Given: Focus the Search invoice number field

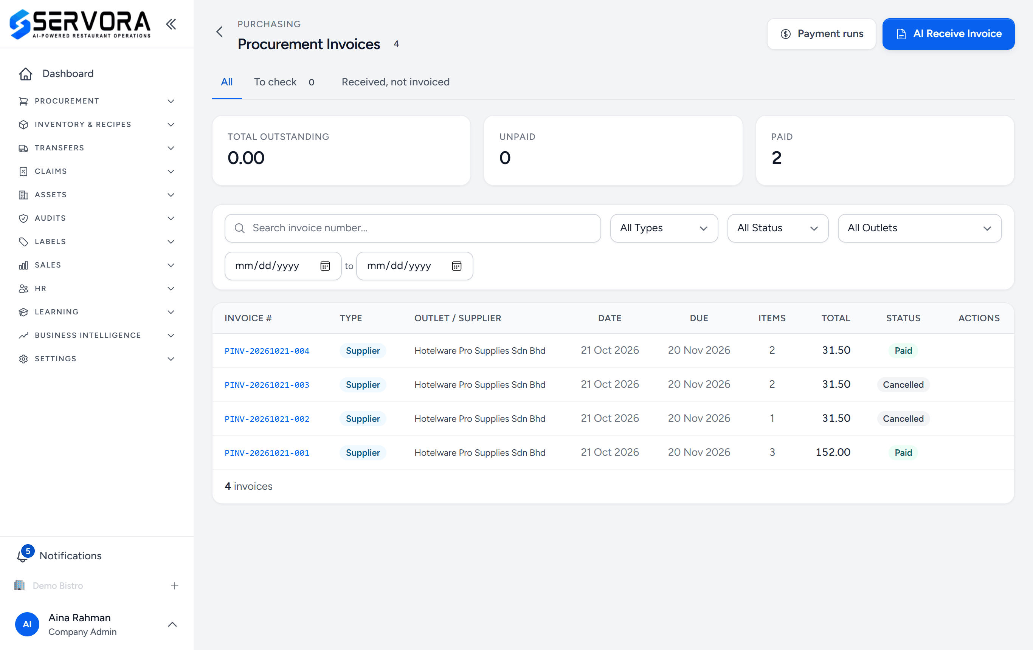Looking at the screenshot, I should (412, 228).
